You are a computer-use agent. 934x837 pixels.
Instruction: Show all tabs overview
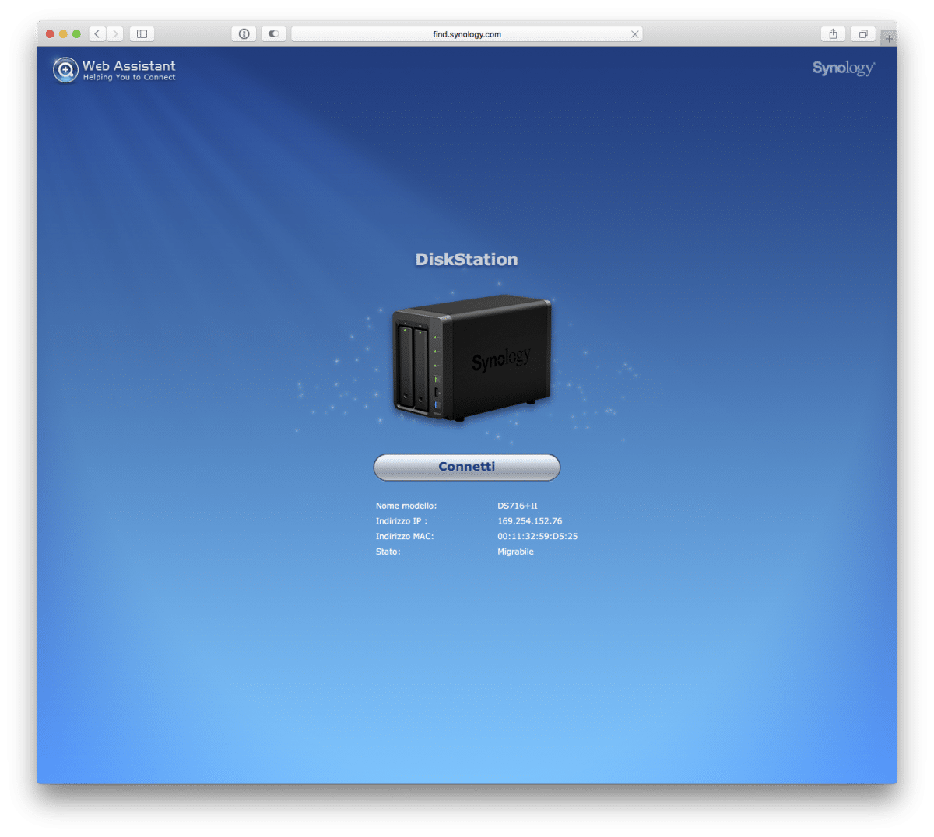pos(862,33)
